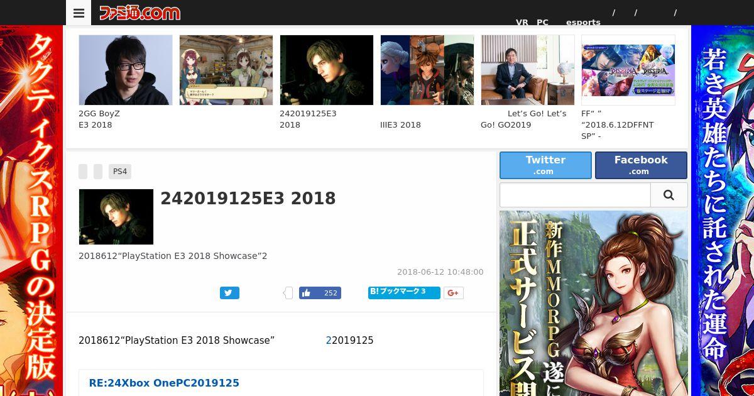
Task: Click the inline link "2" in article text
Action: click(x=329, y=340)
